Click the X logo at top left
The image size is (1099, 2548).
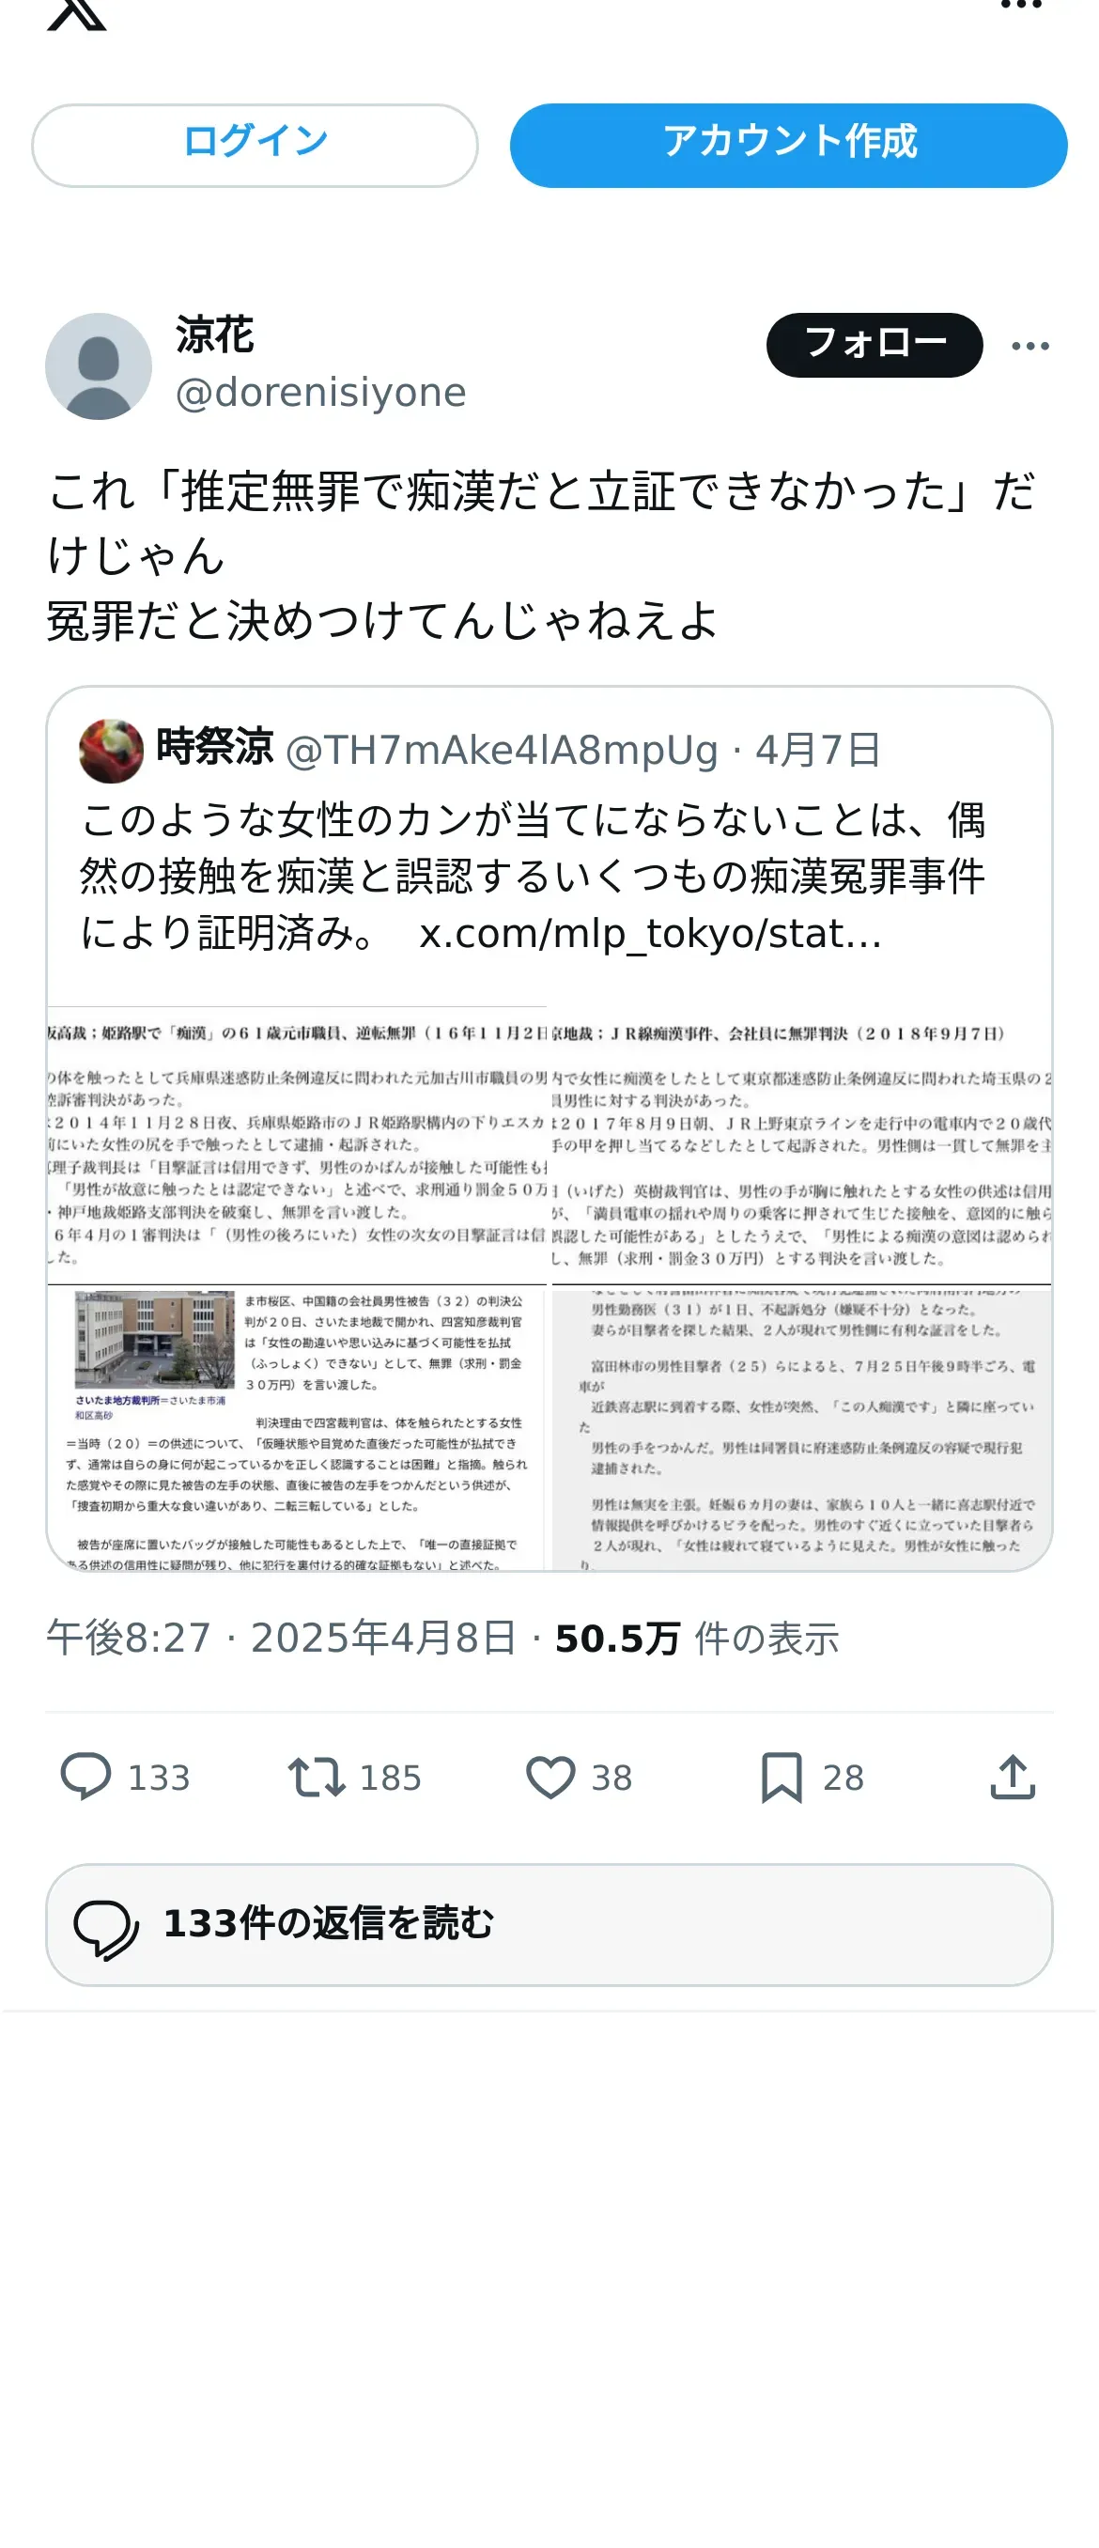76,13
